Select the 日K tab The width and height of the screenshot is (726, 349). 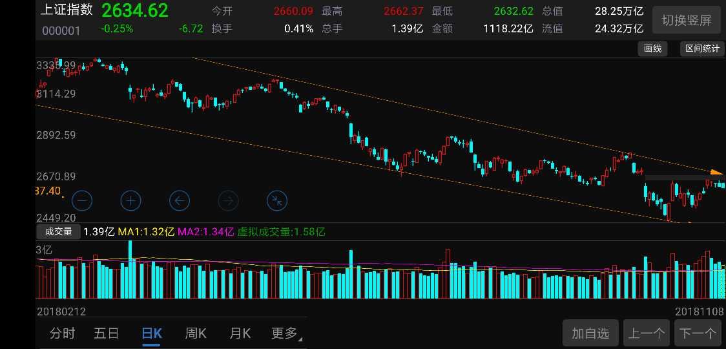click(152, 333)
